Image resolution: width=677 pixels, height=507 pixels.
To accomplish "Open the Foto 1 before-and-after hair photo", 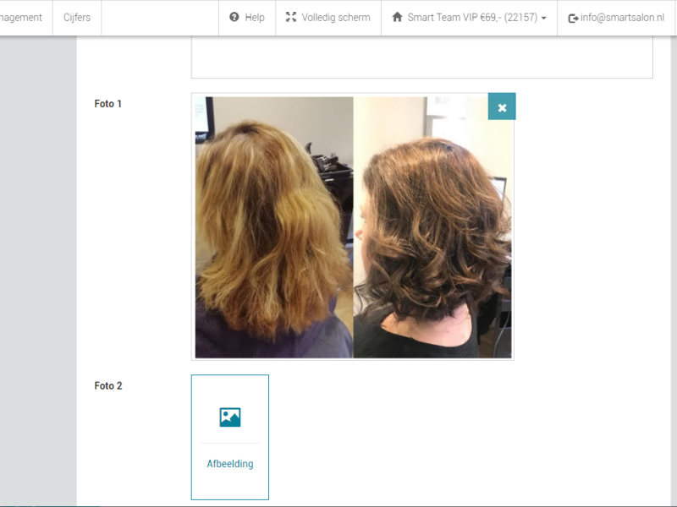I will pyautogui.click(x=353, y=227).
